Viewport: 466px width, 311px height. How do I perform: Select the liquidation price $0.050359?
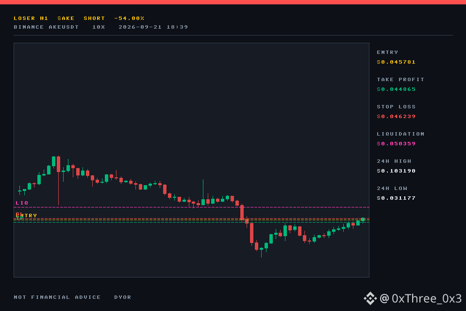click(396, 144)
